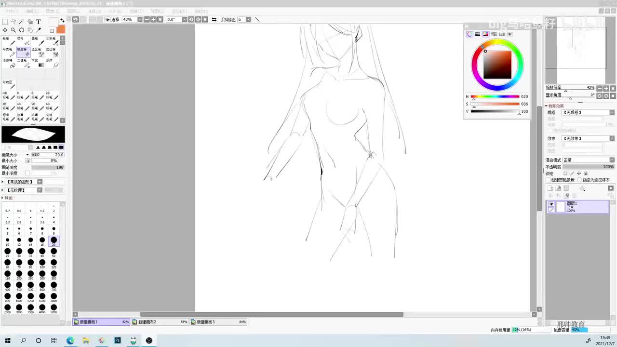Screen dimensions: 617x347
Task: Open 手抖修正 stabilizer dropdown
Action: 248,19
